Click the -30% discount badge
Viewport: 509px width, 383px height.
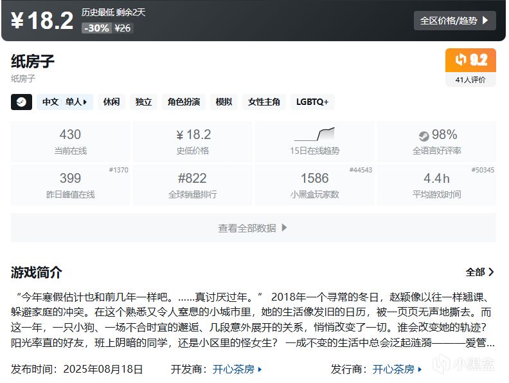click(x=96, y=28)
